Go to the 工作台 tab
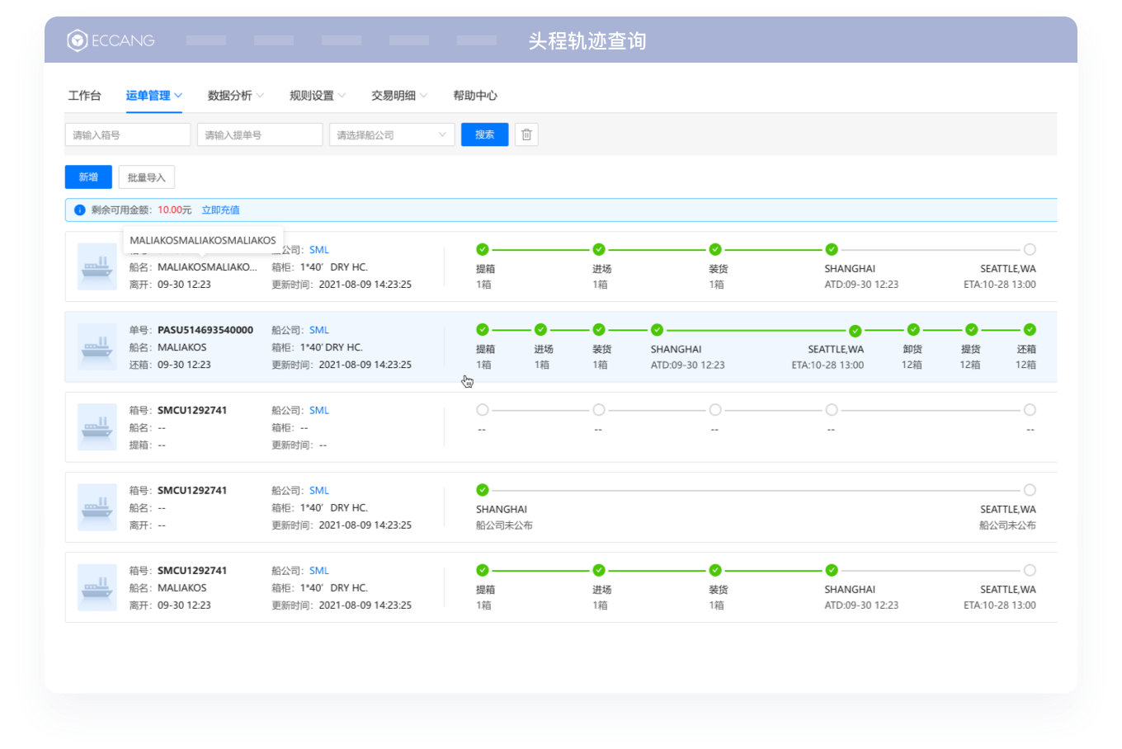This screenshot has height=749, width=1122. point(84,96)
